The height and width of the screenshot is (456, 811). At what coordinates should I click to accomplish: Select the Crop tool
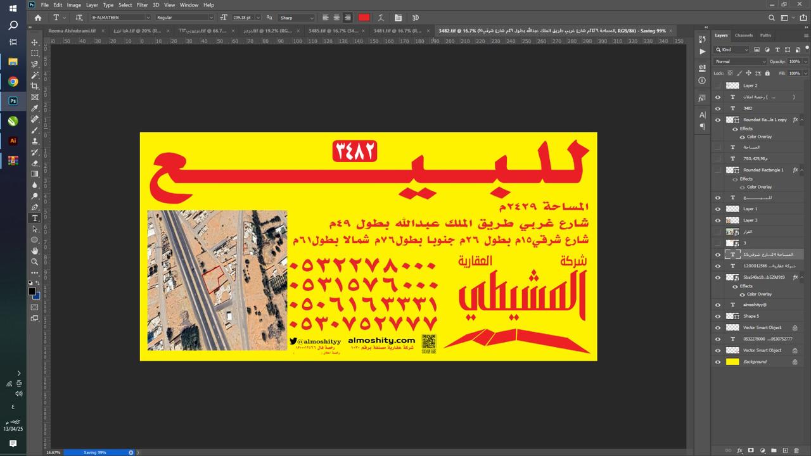(x=35, y=86)
